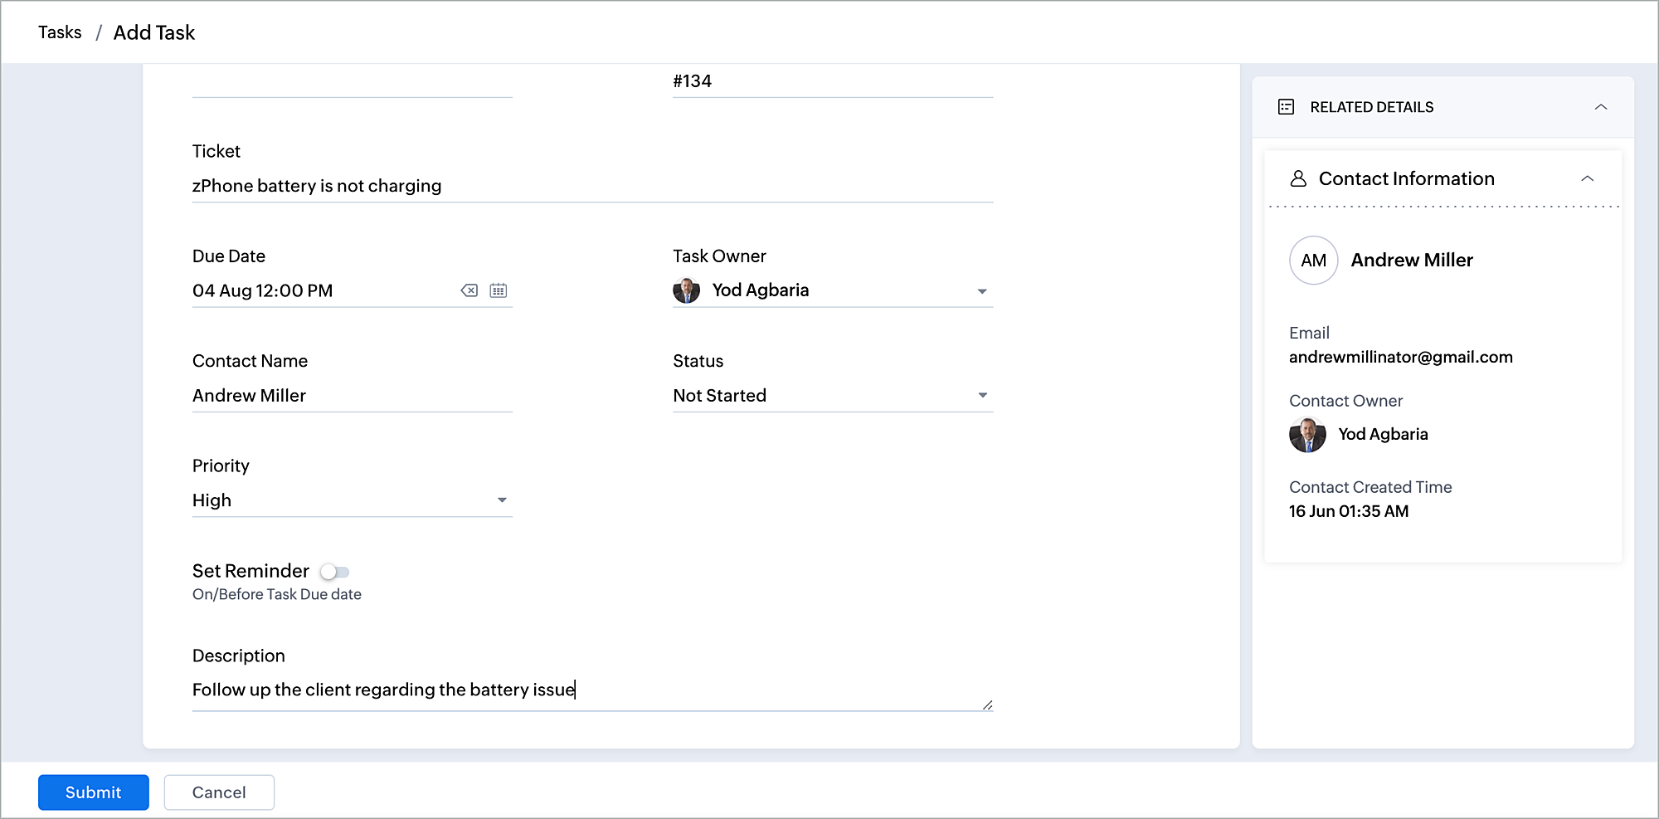Click the Description text field
1659x819 pixels.
(581, 690)
